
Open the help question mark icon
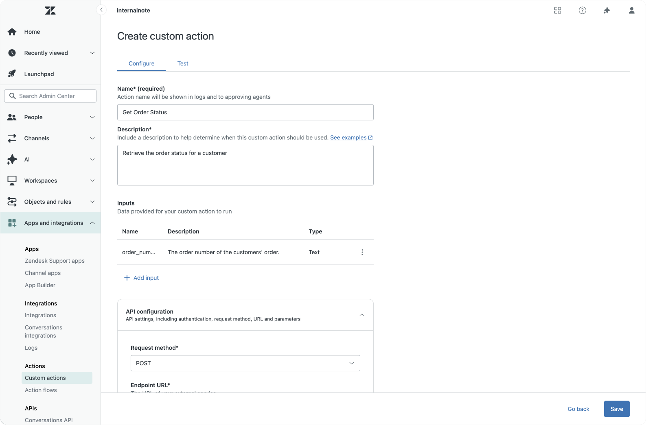(x=582, y=11)
